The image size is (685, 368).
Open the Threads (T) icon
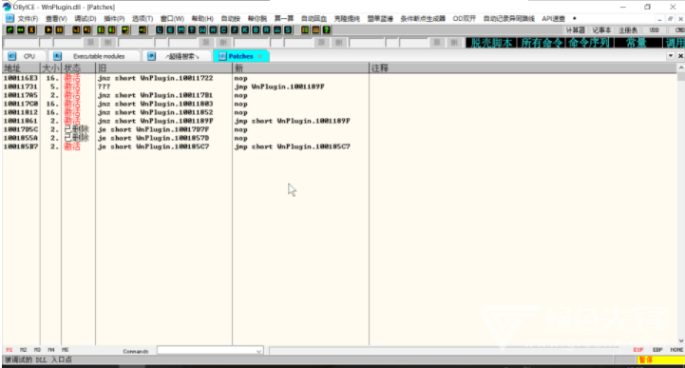tap(192, 30)
